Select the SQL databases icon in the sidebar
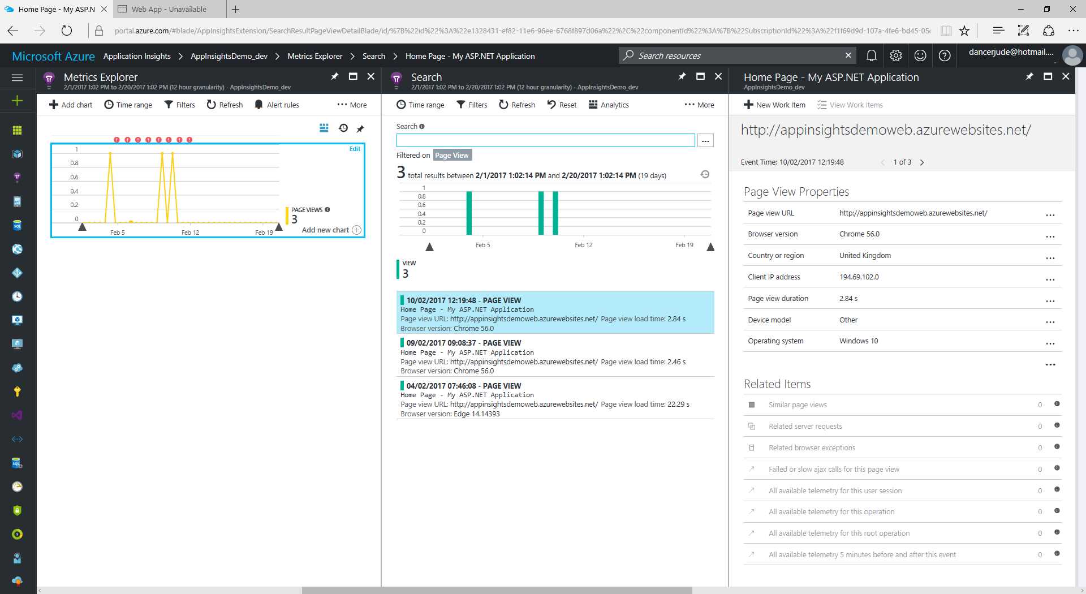 17,225
